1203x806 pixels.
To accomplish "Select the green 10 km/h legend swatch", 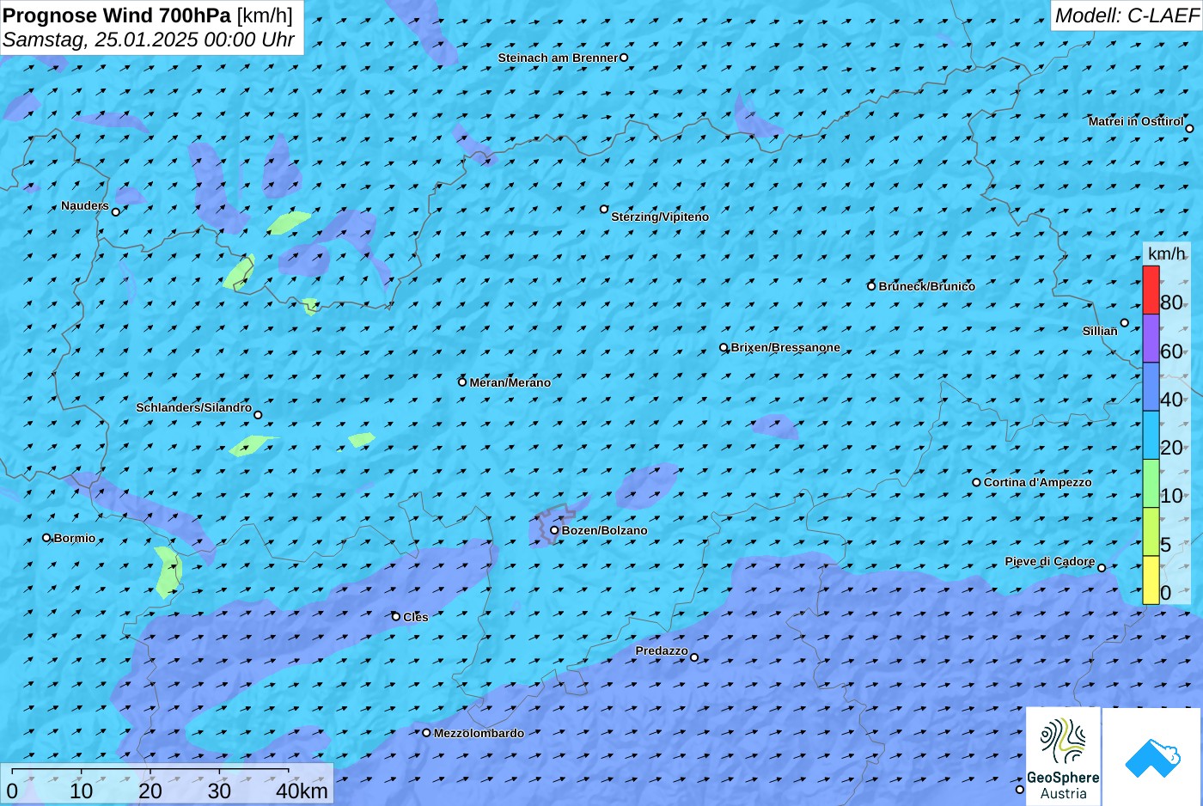I will (x=1151, y=484).
